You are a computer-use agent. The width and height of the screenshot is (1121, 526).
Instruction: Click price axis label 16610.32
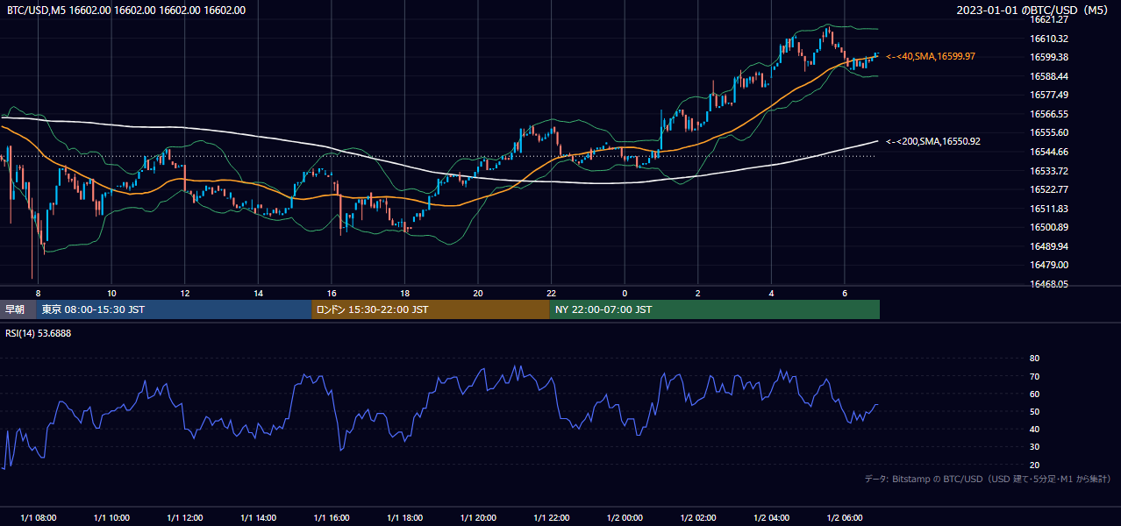tap(1049, 39)
